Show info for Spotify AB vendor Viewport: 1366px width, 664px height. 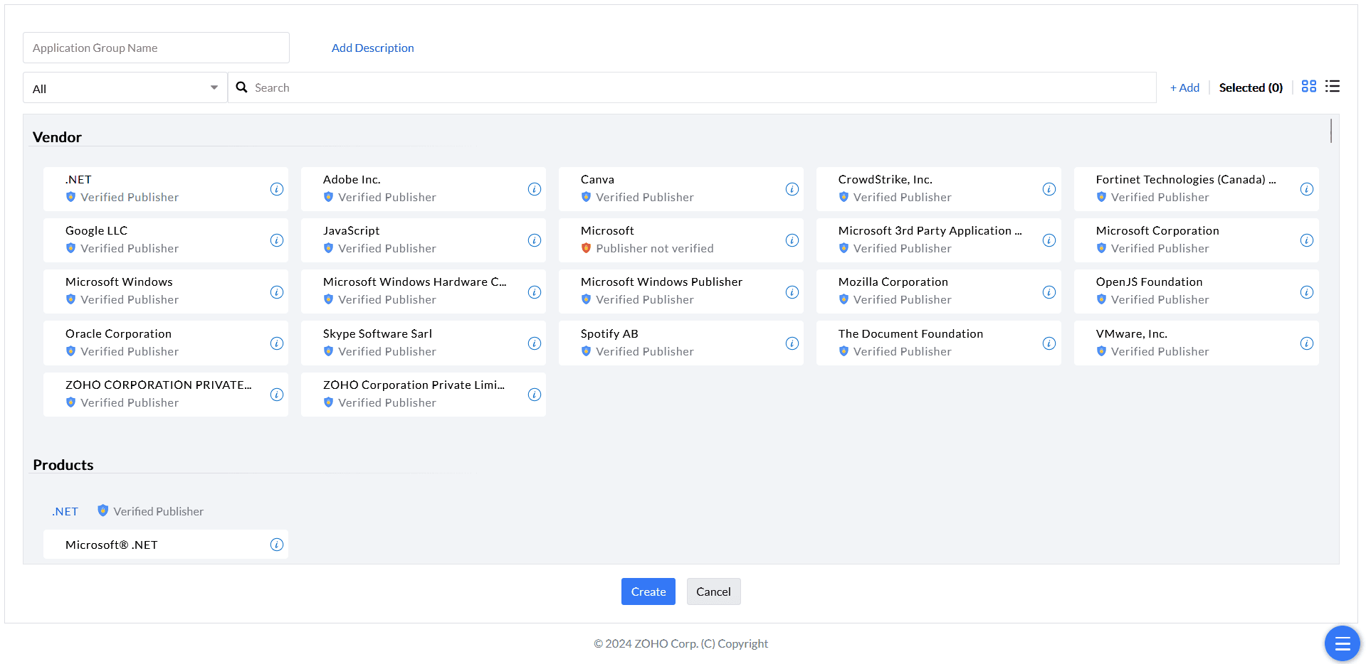click(792, 343)
